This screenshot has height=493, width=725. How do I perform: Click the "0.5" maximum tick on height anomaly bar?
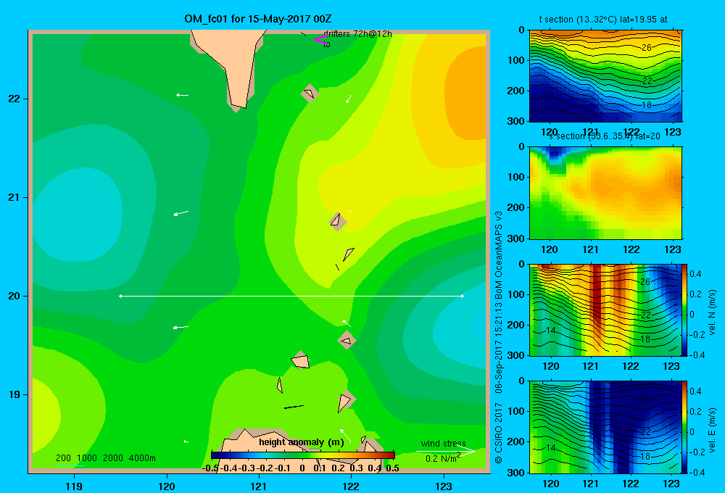click(392, 468)
